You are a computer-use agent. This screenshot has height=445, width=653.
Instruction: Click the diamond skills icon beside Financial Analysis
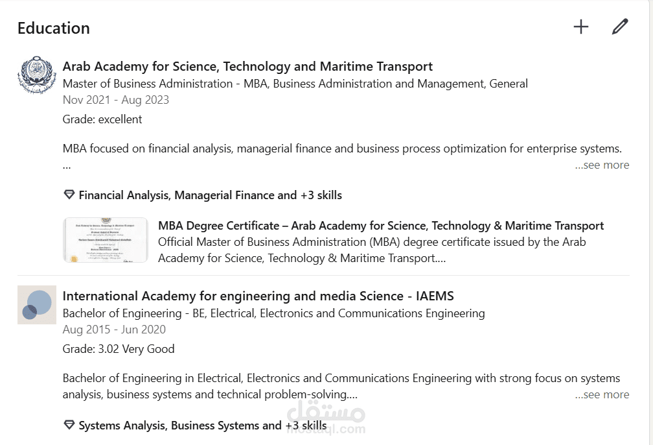click(x=69, y=195)
